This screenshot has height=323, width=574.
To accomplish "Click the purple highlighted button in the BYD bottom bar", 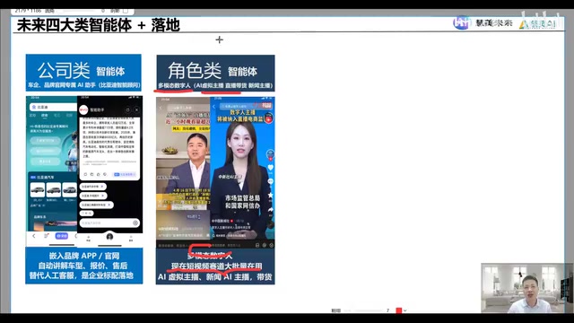I will (x=62, y=236).
